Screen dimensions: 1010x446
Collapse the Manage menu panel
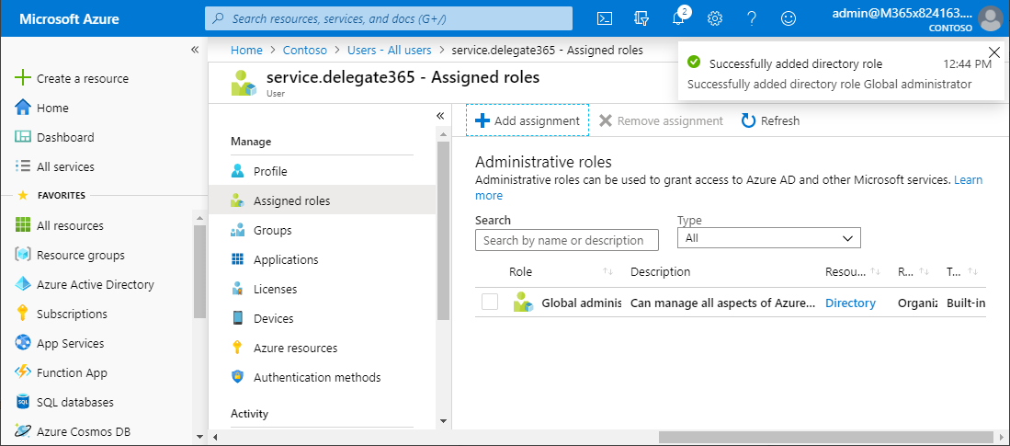(440, 116)
